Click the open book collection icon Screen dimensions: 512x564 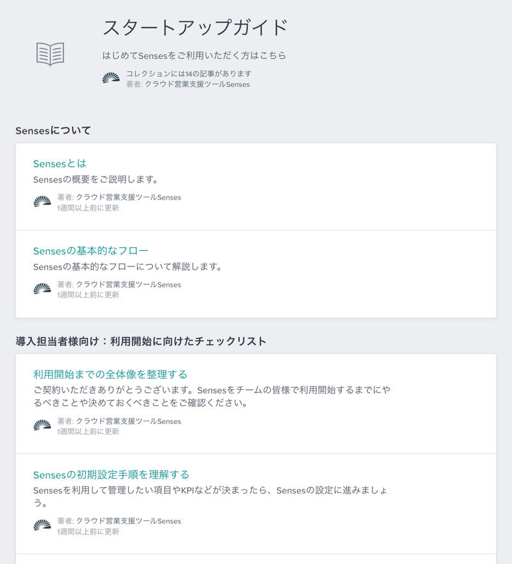click(51, 54)
